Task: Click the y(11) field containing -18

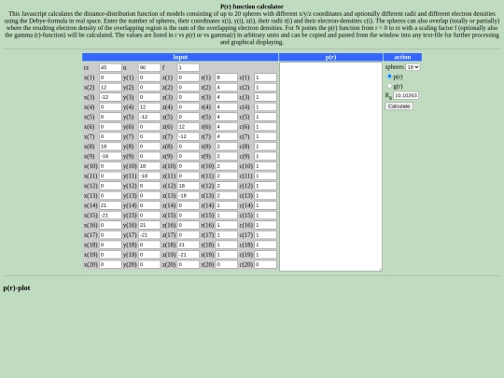Action: pyautogui.click(x=149, y=175)
